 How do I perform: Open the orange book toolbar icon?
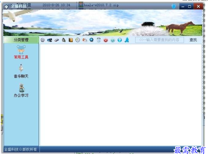click(x=71, y=40)
